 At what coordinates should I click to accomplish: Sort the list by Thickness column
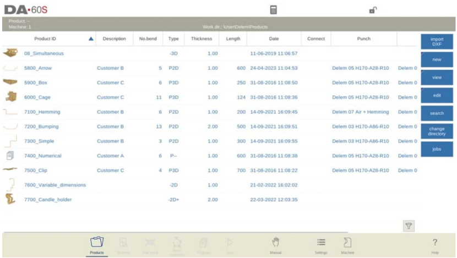202,39
